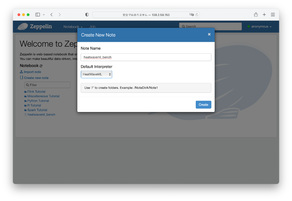This screenshot has height=201, width=292.
Task: Open a new tab with plus icon
Action: [x=264, y=14]
